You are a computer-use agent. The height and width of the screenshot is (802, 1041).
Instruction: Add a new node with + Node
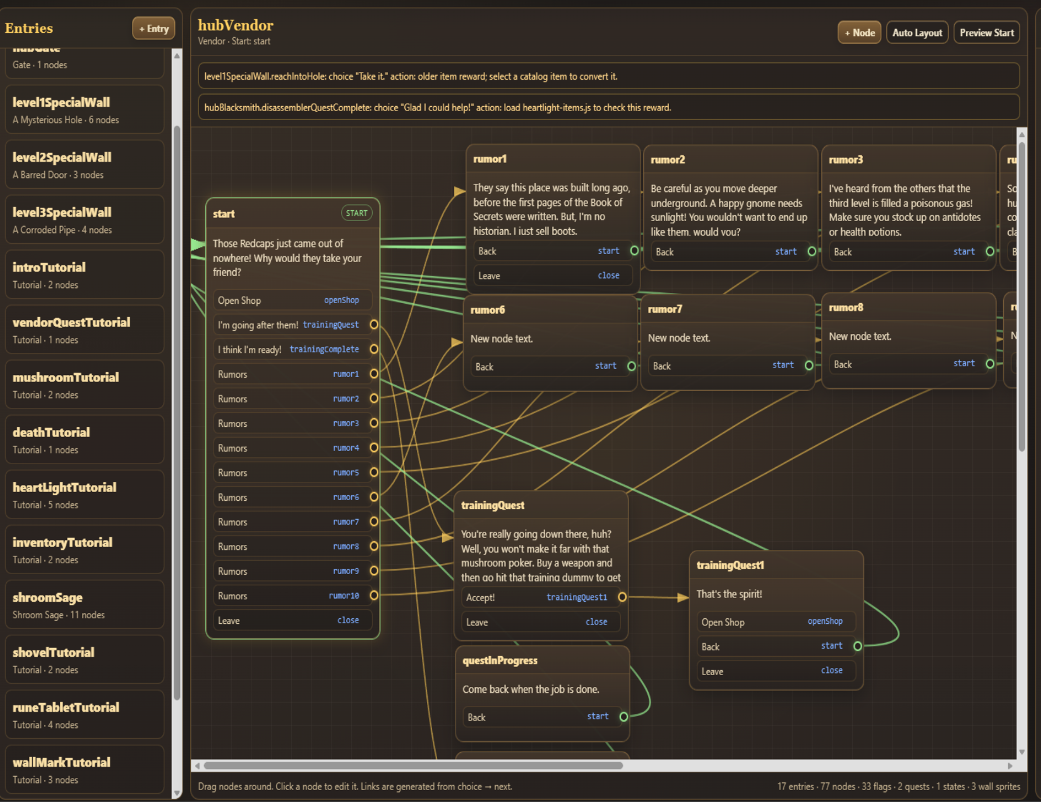859,32
